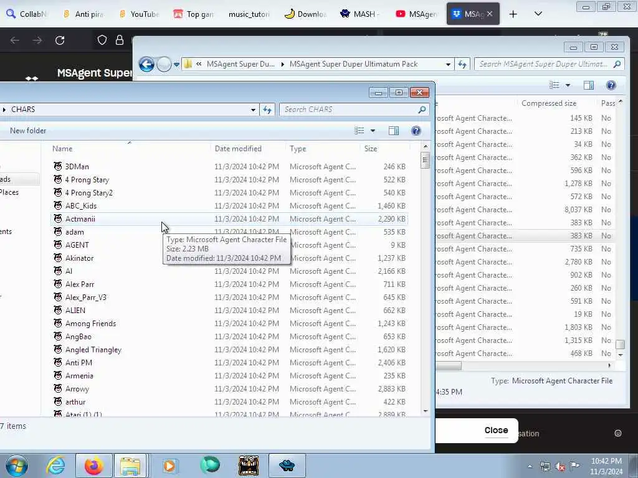638x478 pixels.
Task: Select the Angled Triangley file name
Action: click(93, 350)
